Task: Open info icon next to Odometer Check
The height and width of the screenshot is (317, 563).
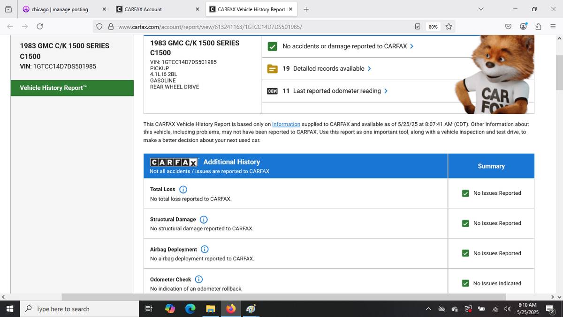Action: [198, 280]
